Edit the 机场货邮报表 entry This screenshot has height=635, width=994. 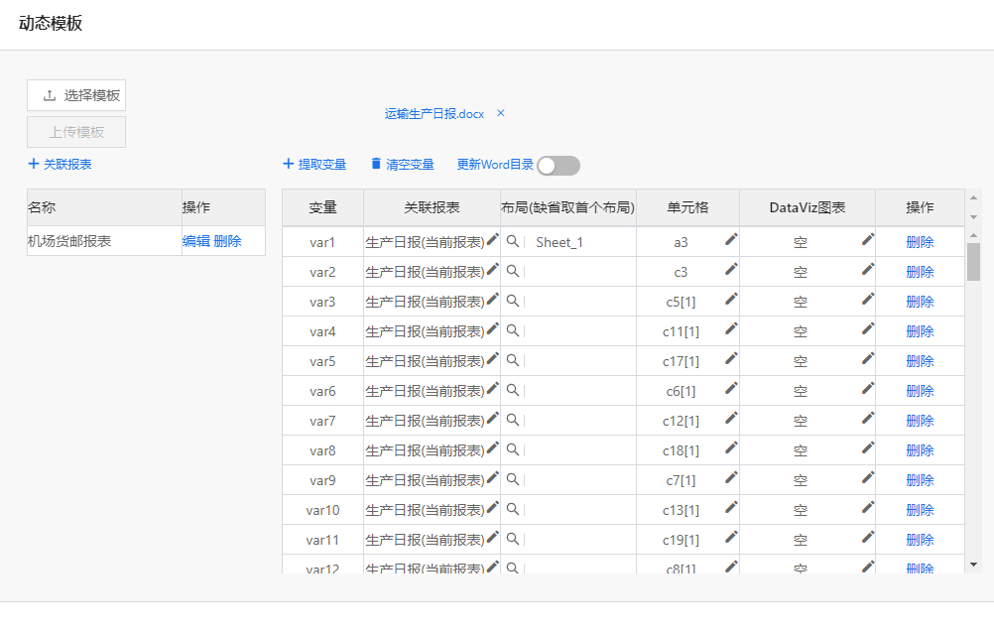pos(195,241)
